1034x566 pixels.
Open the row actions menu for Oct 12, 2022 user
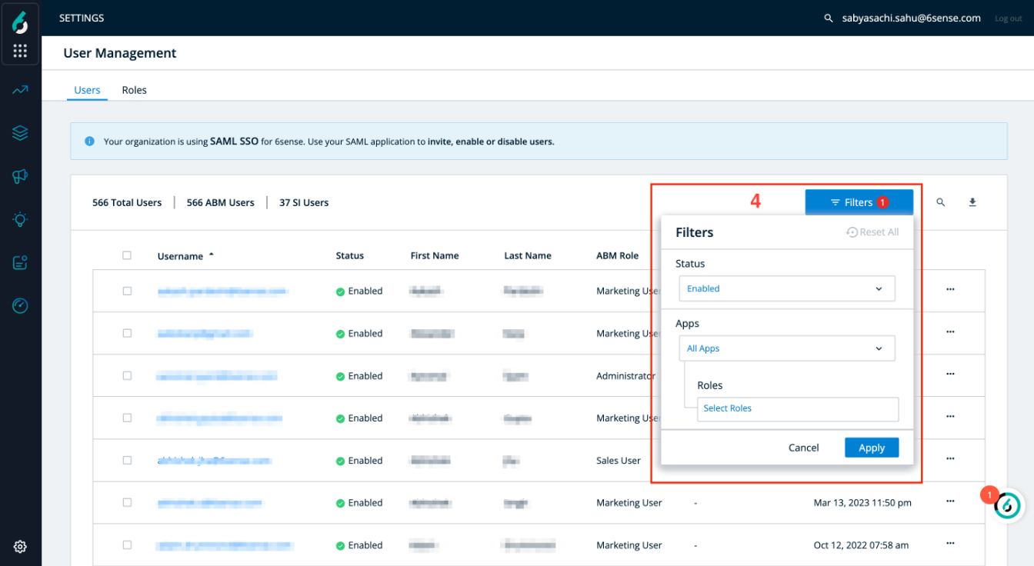point(950,543)
